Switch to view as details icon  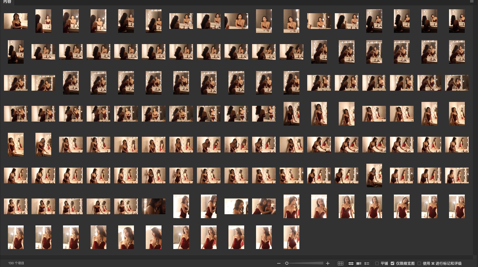tap(359, 263)
